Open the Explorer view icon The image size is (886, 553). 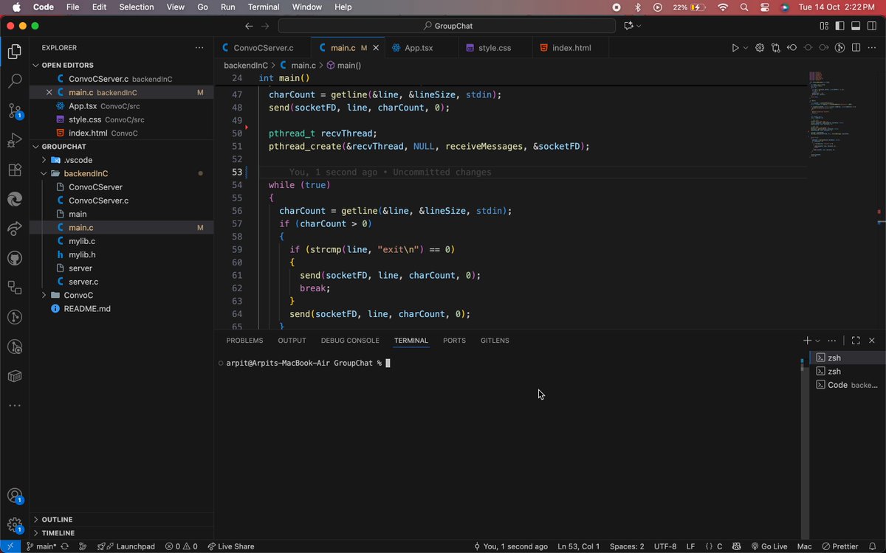14,52
